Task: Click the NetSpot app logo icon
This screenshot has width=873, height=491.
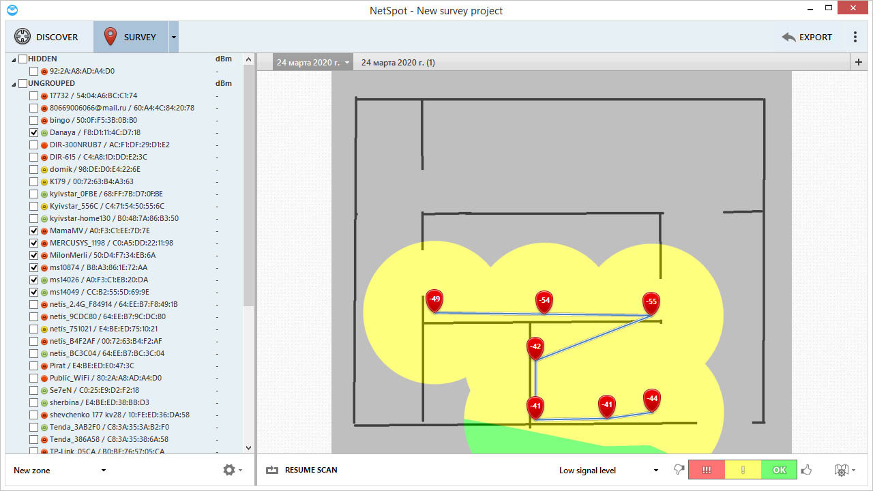Action: coord(11,10)
